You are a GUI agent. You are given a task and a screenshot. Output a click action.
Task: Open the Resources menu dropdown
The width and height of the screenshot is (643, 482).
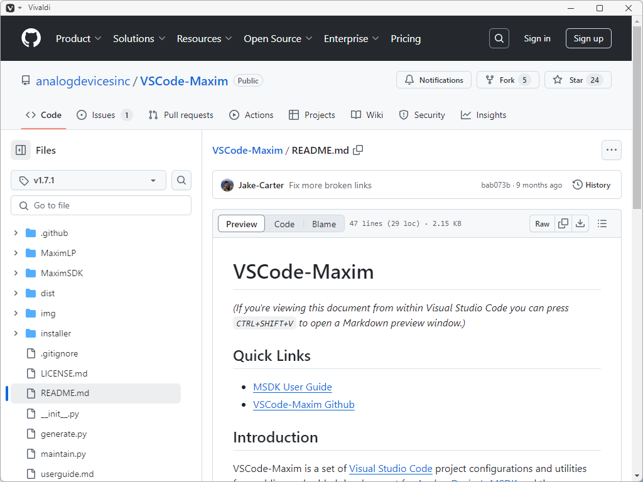[x=204, y=38]
